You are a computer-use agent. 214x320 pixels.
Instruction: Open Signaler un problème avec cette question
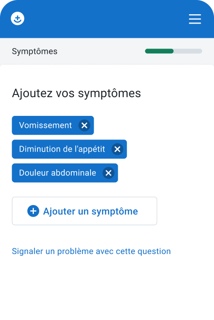(x=91, y=251)
